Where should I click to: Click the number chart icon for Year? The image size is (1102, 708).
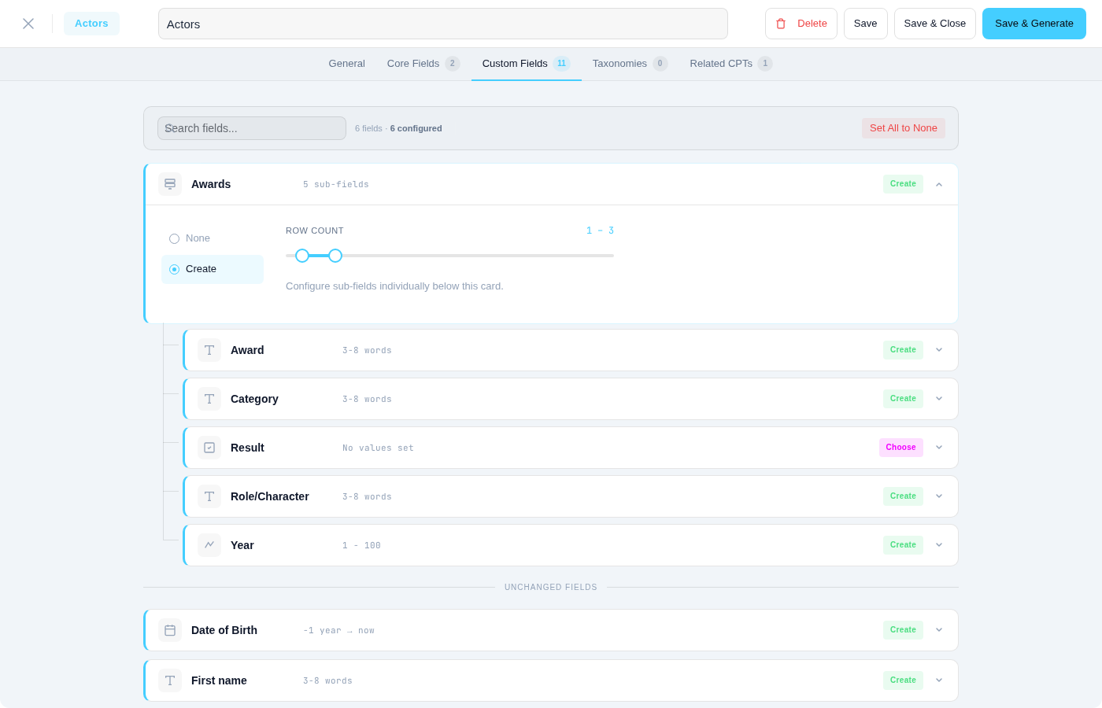click(x=209, y=545)
